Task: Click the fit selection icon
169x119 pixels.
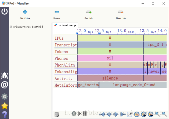Action: pos(130,114)
